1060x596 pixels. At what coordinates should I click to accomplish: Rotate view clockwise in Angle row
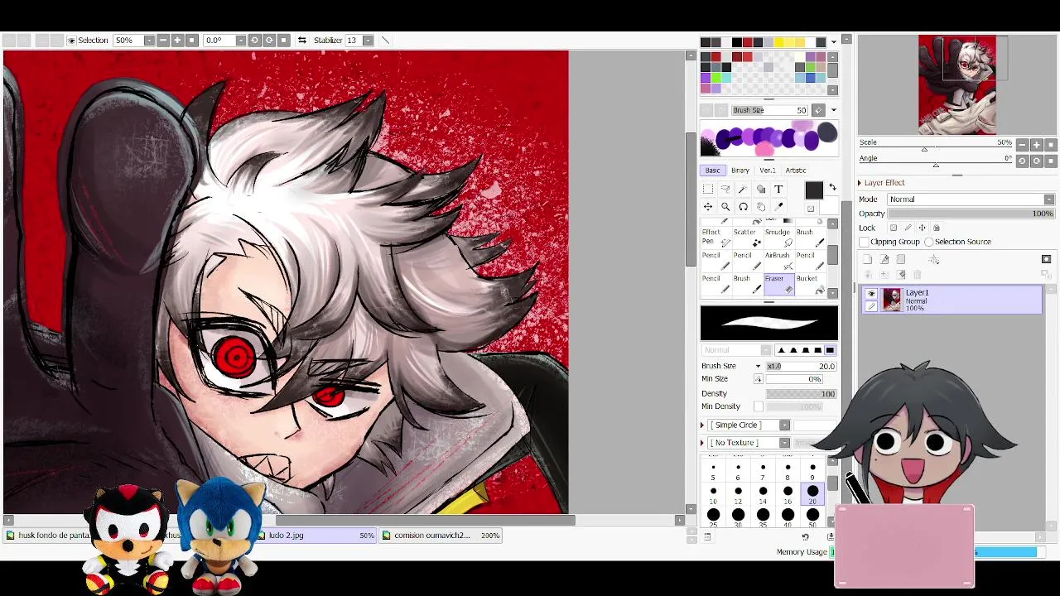1036,161
